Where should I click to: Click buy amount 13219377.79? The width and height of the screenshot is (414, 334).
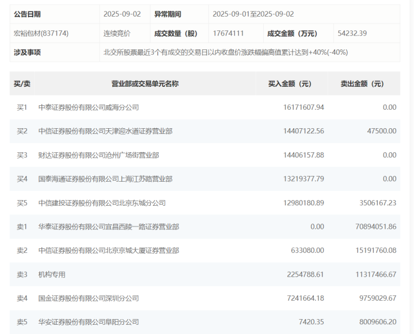click(x=303, y=179)
